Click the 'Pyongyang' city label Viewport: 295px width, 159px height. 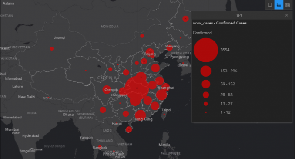click(180, 57)
